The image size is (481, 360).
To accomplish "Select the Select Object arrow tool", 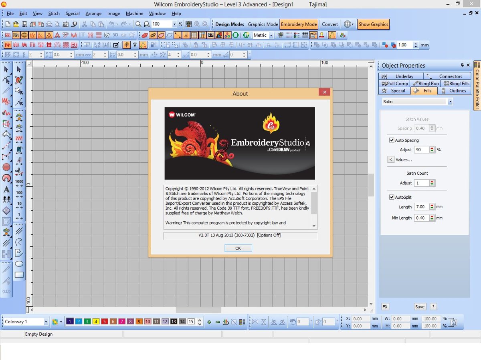I will [6, 69].
